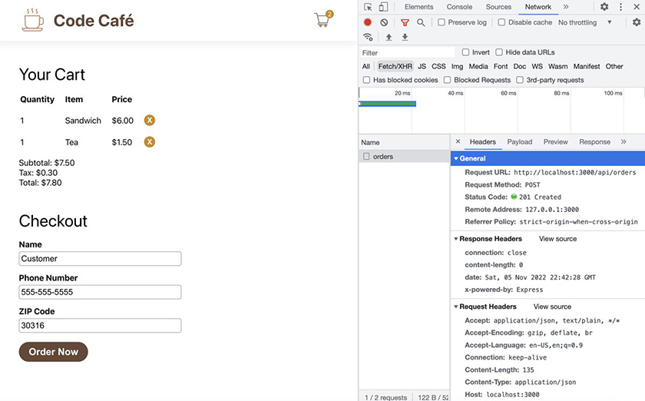Remove Tea from the cart
The width and height of the screenshot is (645, 401).
(x=150, y=142)
